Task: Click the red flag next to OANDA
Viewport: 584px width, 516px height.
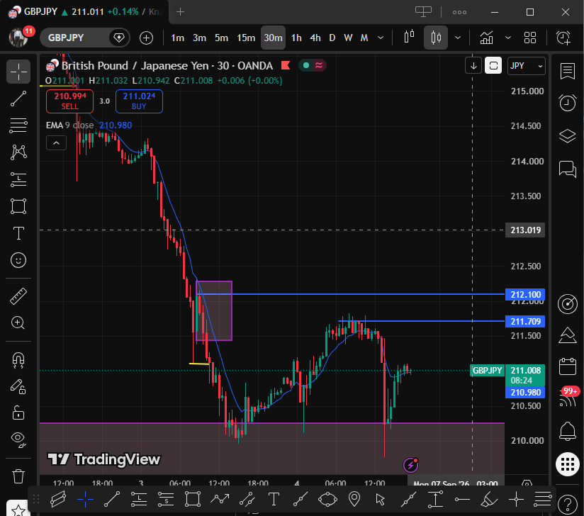Action: click(286, 66)
